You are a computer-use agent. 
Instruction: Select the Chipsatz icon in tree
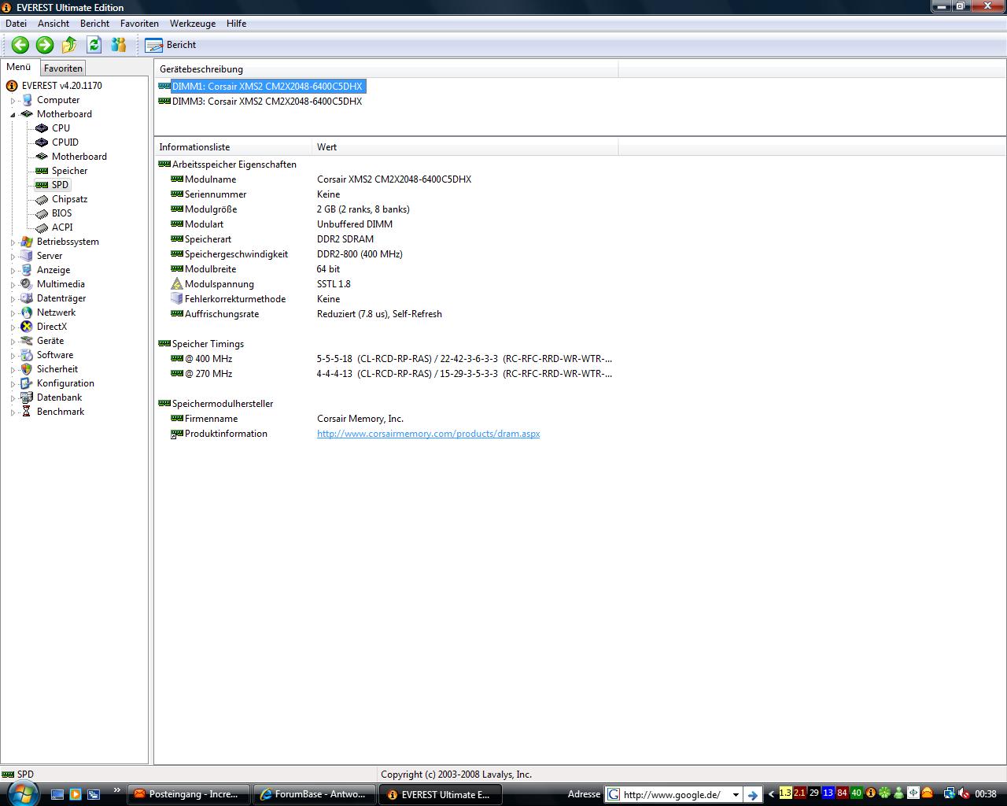[42, 199]
